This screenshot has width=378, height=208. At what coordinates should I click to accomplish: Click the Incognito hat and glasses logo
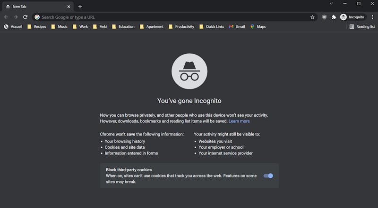tap(189, 72)
